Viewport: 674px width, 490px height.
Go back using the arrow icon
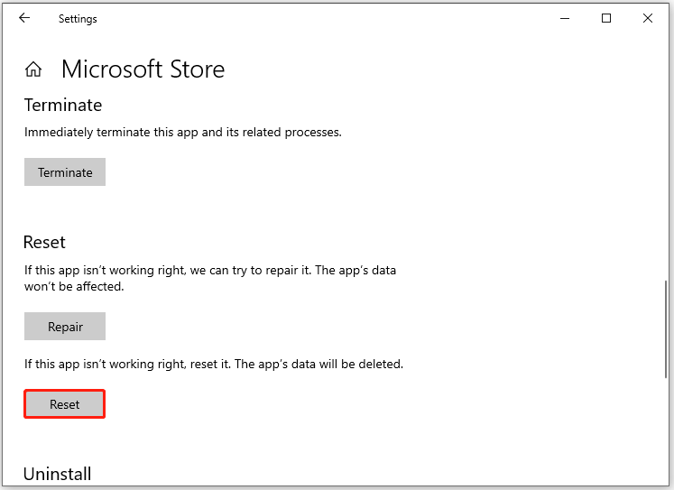24,18
